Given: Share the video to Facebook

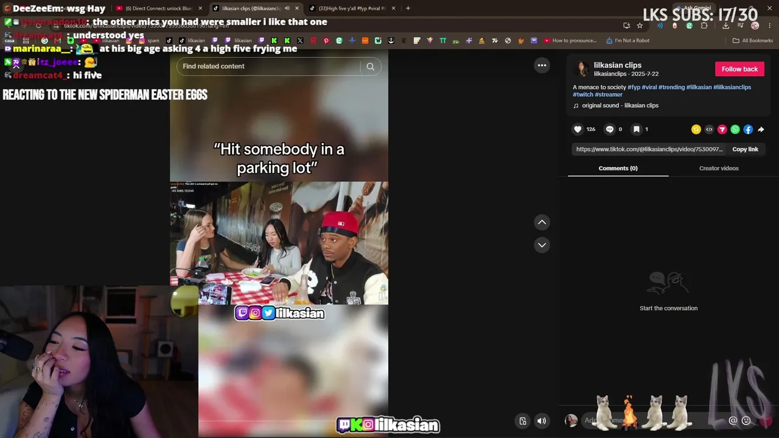Looking at the screenshot, I should coord(748,129).
